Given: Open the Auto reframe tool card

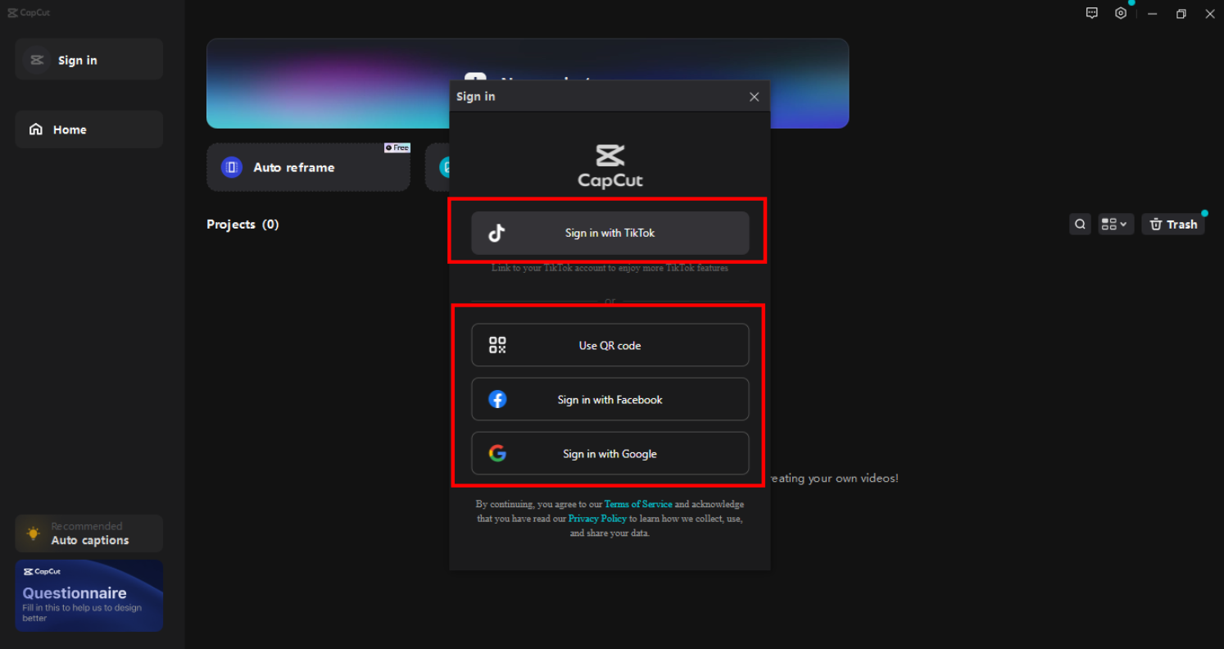Looking at the screenshot, I should (308, 167).
